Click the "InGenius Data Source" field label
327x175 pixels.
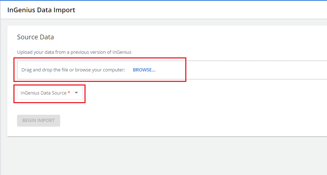point(43,93)
